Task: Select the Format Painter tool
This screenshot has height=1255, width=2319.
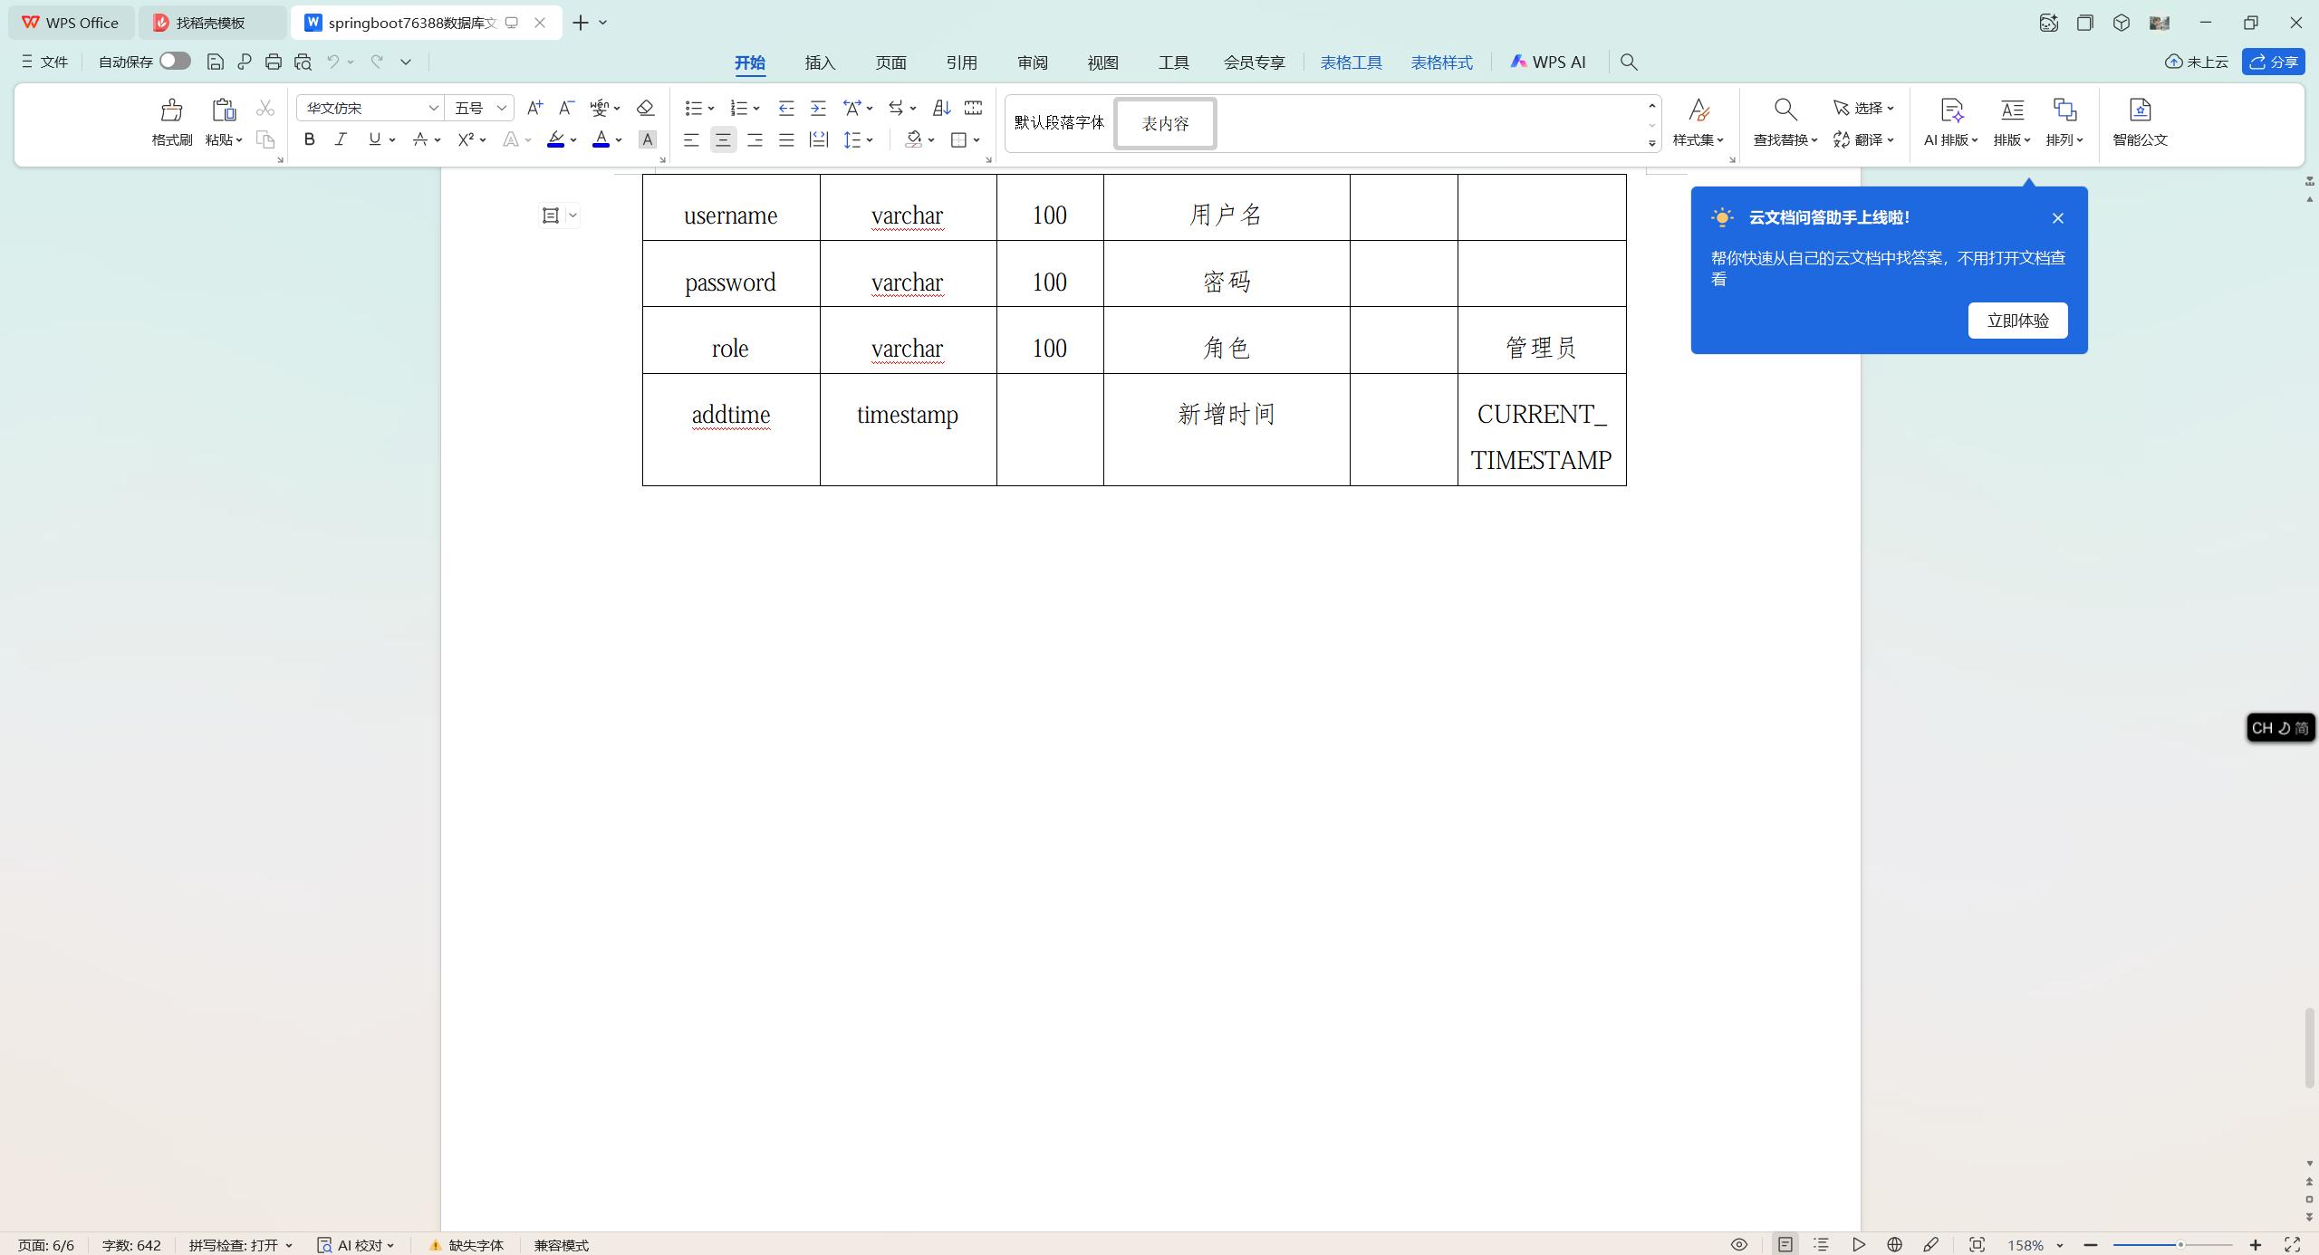Action: pos(170,122)
